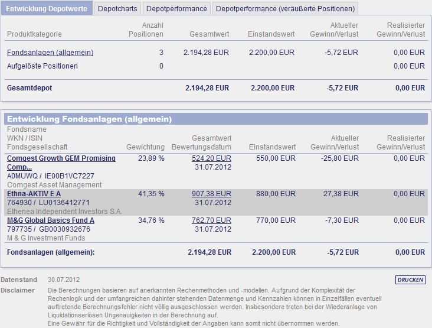Open the M&G Global Basics Fund A link
This screenshot has width=432, height=328.
pyautogui.click(x=51, y=220)
